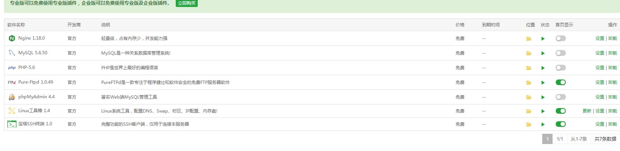Open 设置 for Pure-Ftpd 1.0.49
This screenshot has width=620, height=151.
pyautogui.click(x=599, y=82)
